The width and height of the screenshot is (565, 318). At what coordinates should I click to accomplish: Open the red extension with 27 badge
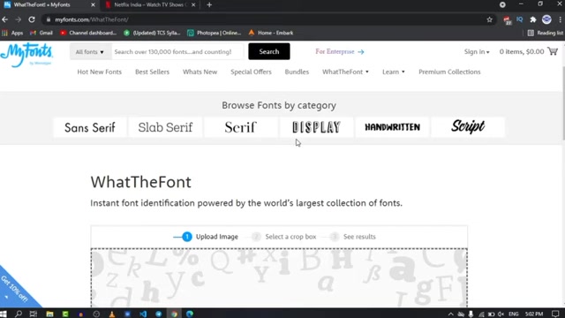pos(507,20)
